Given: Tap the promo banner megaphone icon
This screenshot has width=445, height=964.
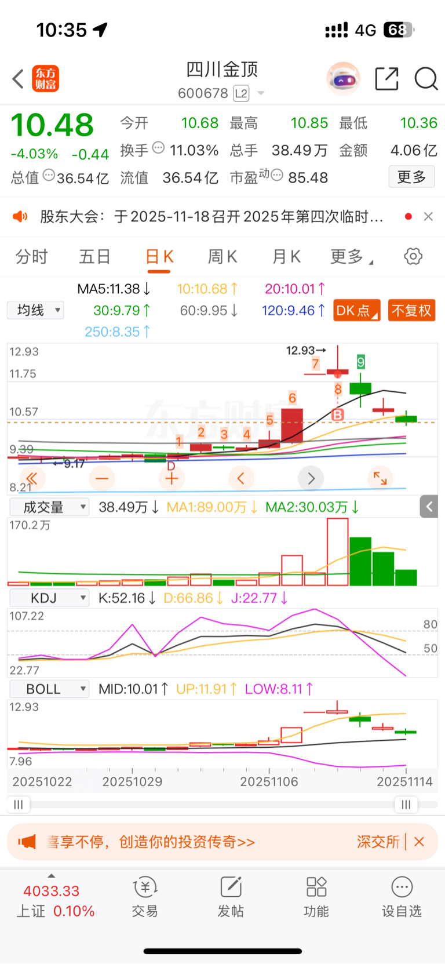Looking at the screenshot, I should 27,842.
